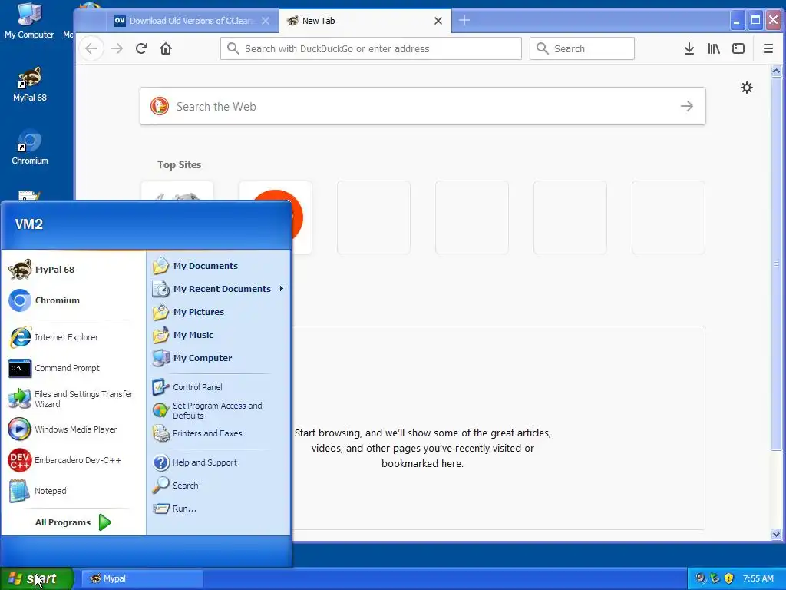Submit web search with arrow icon

[x=687, y=106]
